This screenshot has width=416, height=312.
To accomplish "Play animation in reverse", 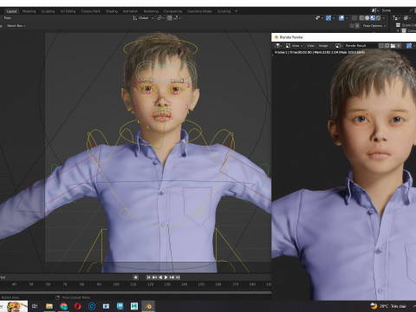I will coord(160,277).
